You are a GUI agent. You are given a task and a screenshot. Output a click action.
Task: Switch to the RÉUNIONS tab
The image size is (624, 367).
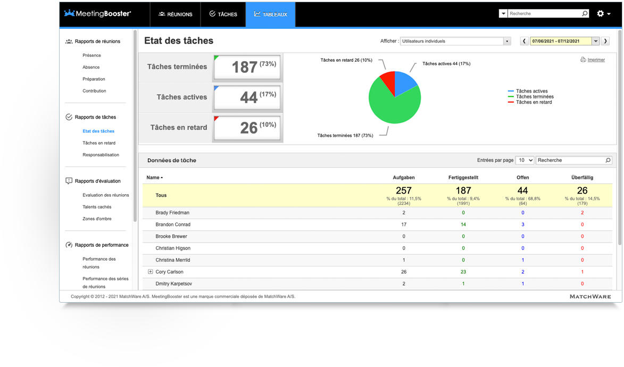[176, 14]
